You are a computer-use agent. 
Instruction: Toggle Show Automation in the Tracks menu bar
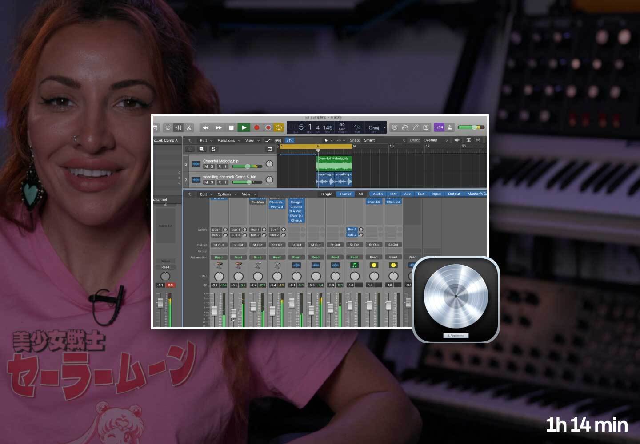tap(268, 140)
